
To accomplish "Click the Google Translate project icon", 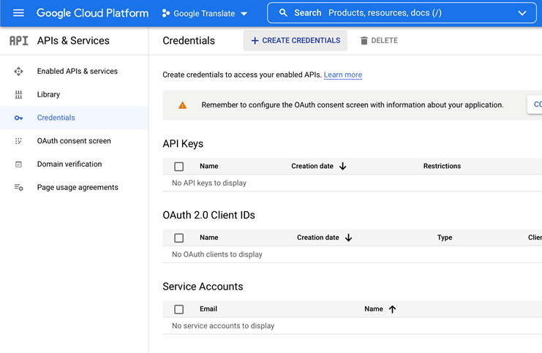I will tap(166, 13).
